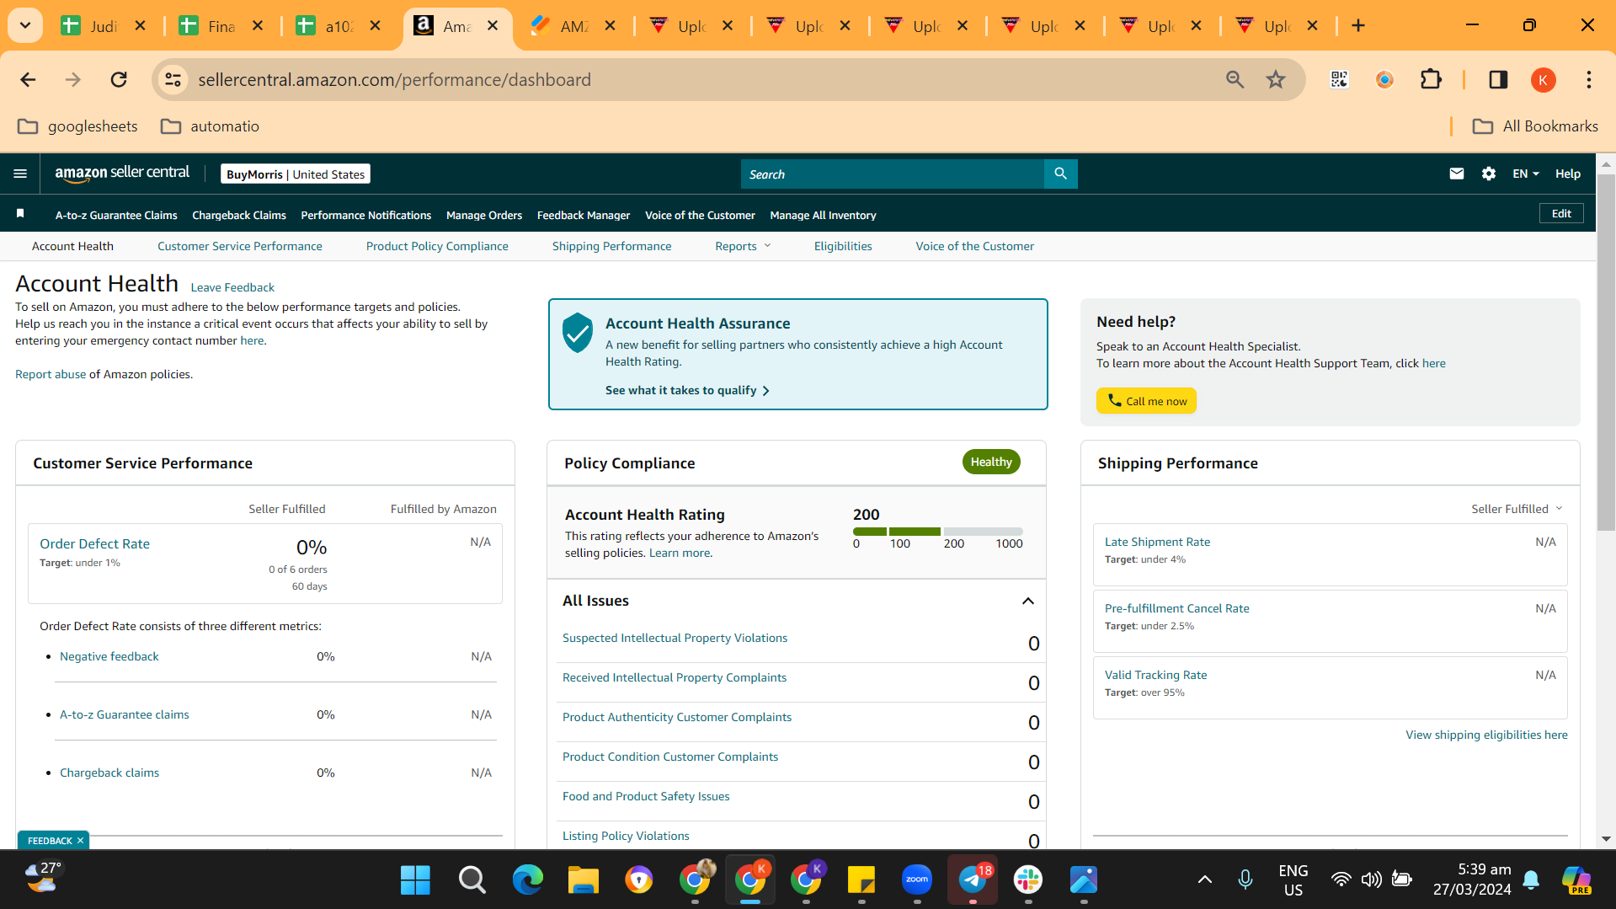Screen dimensions: 1616x909
Task: Show hidden system tray icons
Action: pos(1205,880)
